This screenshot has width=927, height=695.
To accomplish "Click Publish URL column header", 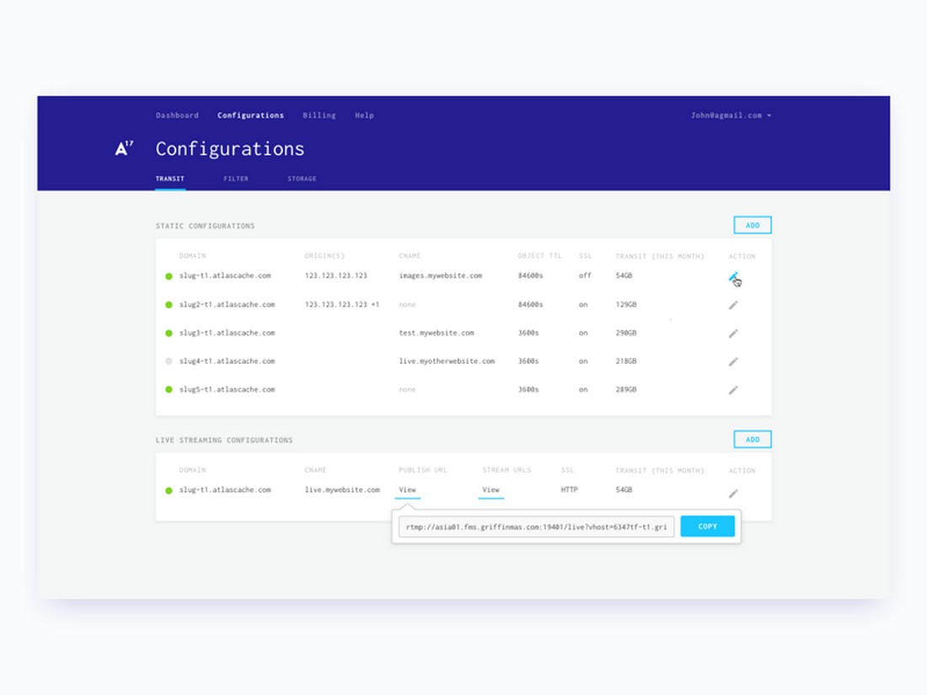I will pos(423,470).
